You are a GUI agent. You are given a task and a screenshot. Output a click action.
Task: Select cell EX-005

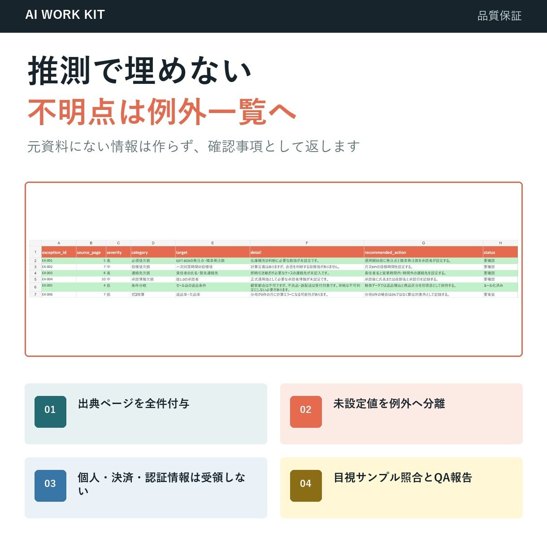pos(59,287)
